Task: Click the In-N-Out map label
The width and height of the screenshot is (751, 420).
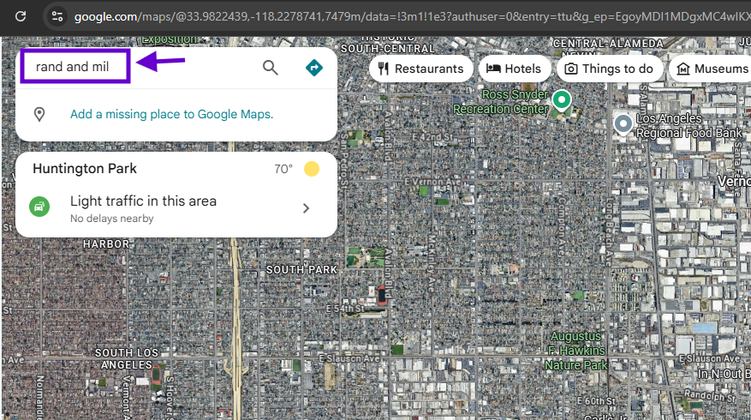Action: [x=724, y=374]
